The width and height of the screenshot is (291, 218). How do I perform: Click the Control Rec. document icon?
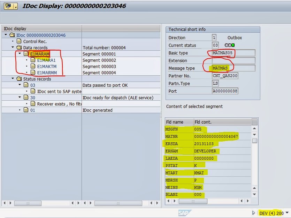click(19, 41)
